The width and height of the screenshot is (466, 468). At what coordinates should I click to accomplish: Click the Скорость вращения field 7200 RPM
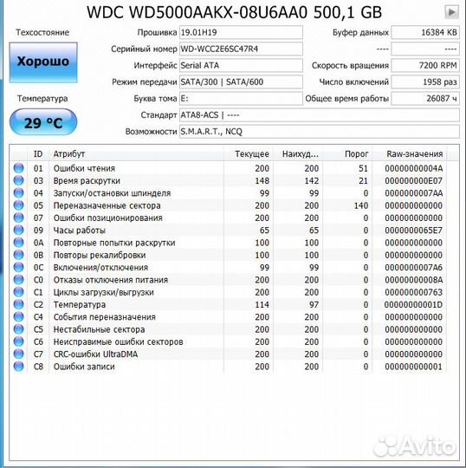click(x=425, y=65)
